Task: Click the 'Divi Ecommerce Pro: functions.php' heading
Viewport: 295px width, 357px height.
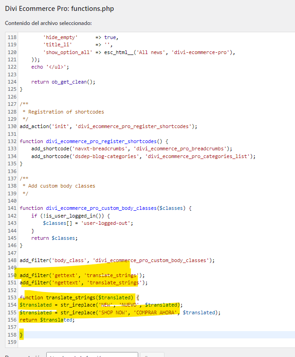Action: click(59, 9)
